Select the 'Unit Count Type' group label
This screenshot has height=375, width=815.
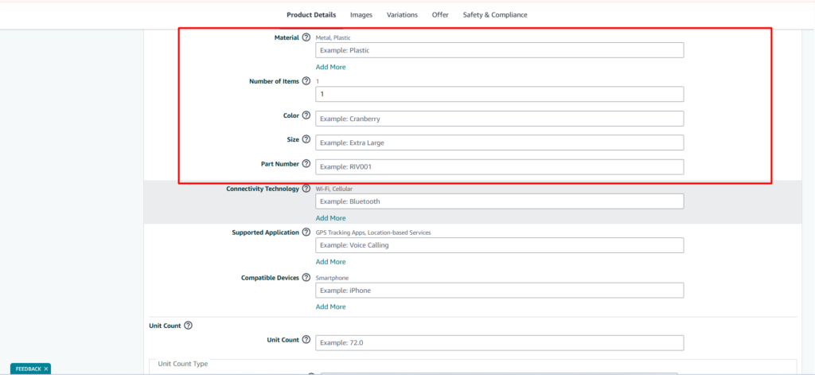click(183, 364)
